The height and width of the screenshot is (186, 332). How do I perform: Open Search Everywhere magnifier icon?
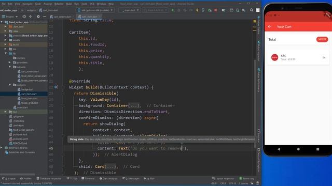(251, 10)
